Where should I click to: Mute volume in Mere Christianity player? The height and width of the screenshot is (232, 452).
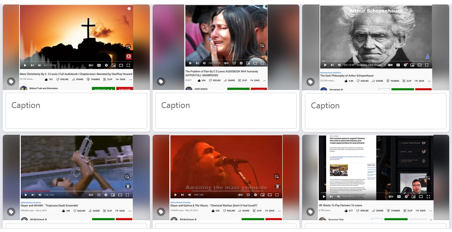[x=39, y=65]
